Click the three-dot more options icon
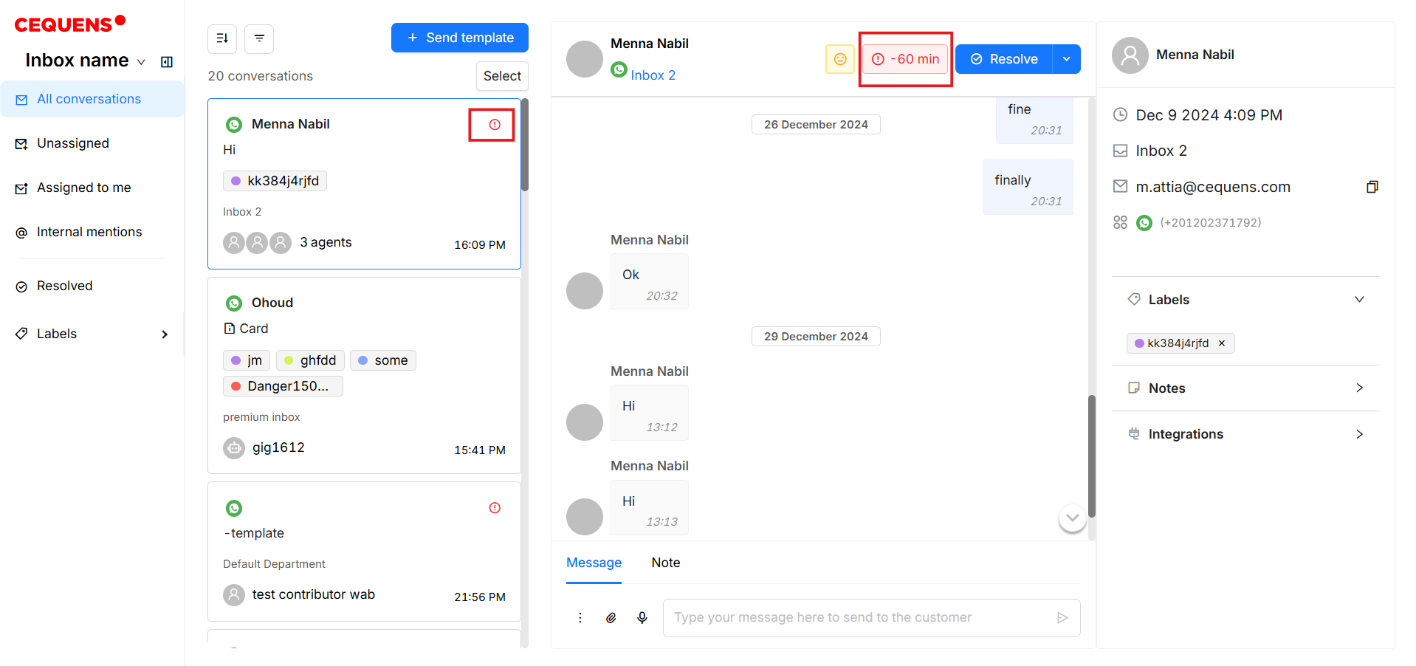Viewport: 1416px width, 666px height. [580, 618]
